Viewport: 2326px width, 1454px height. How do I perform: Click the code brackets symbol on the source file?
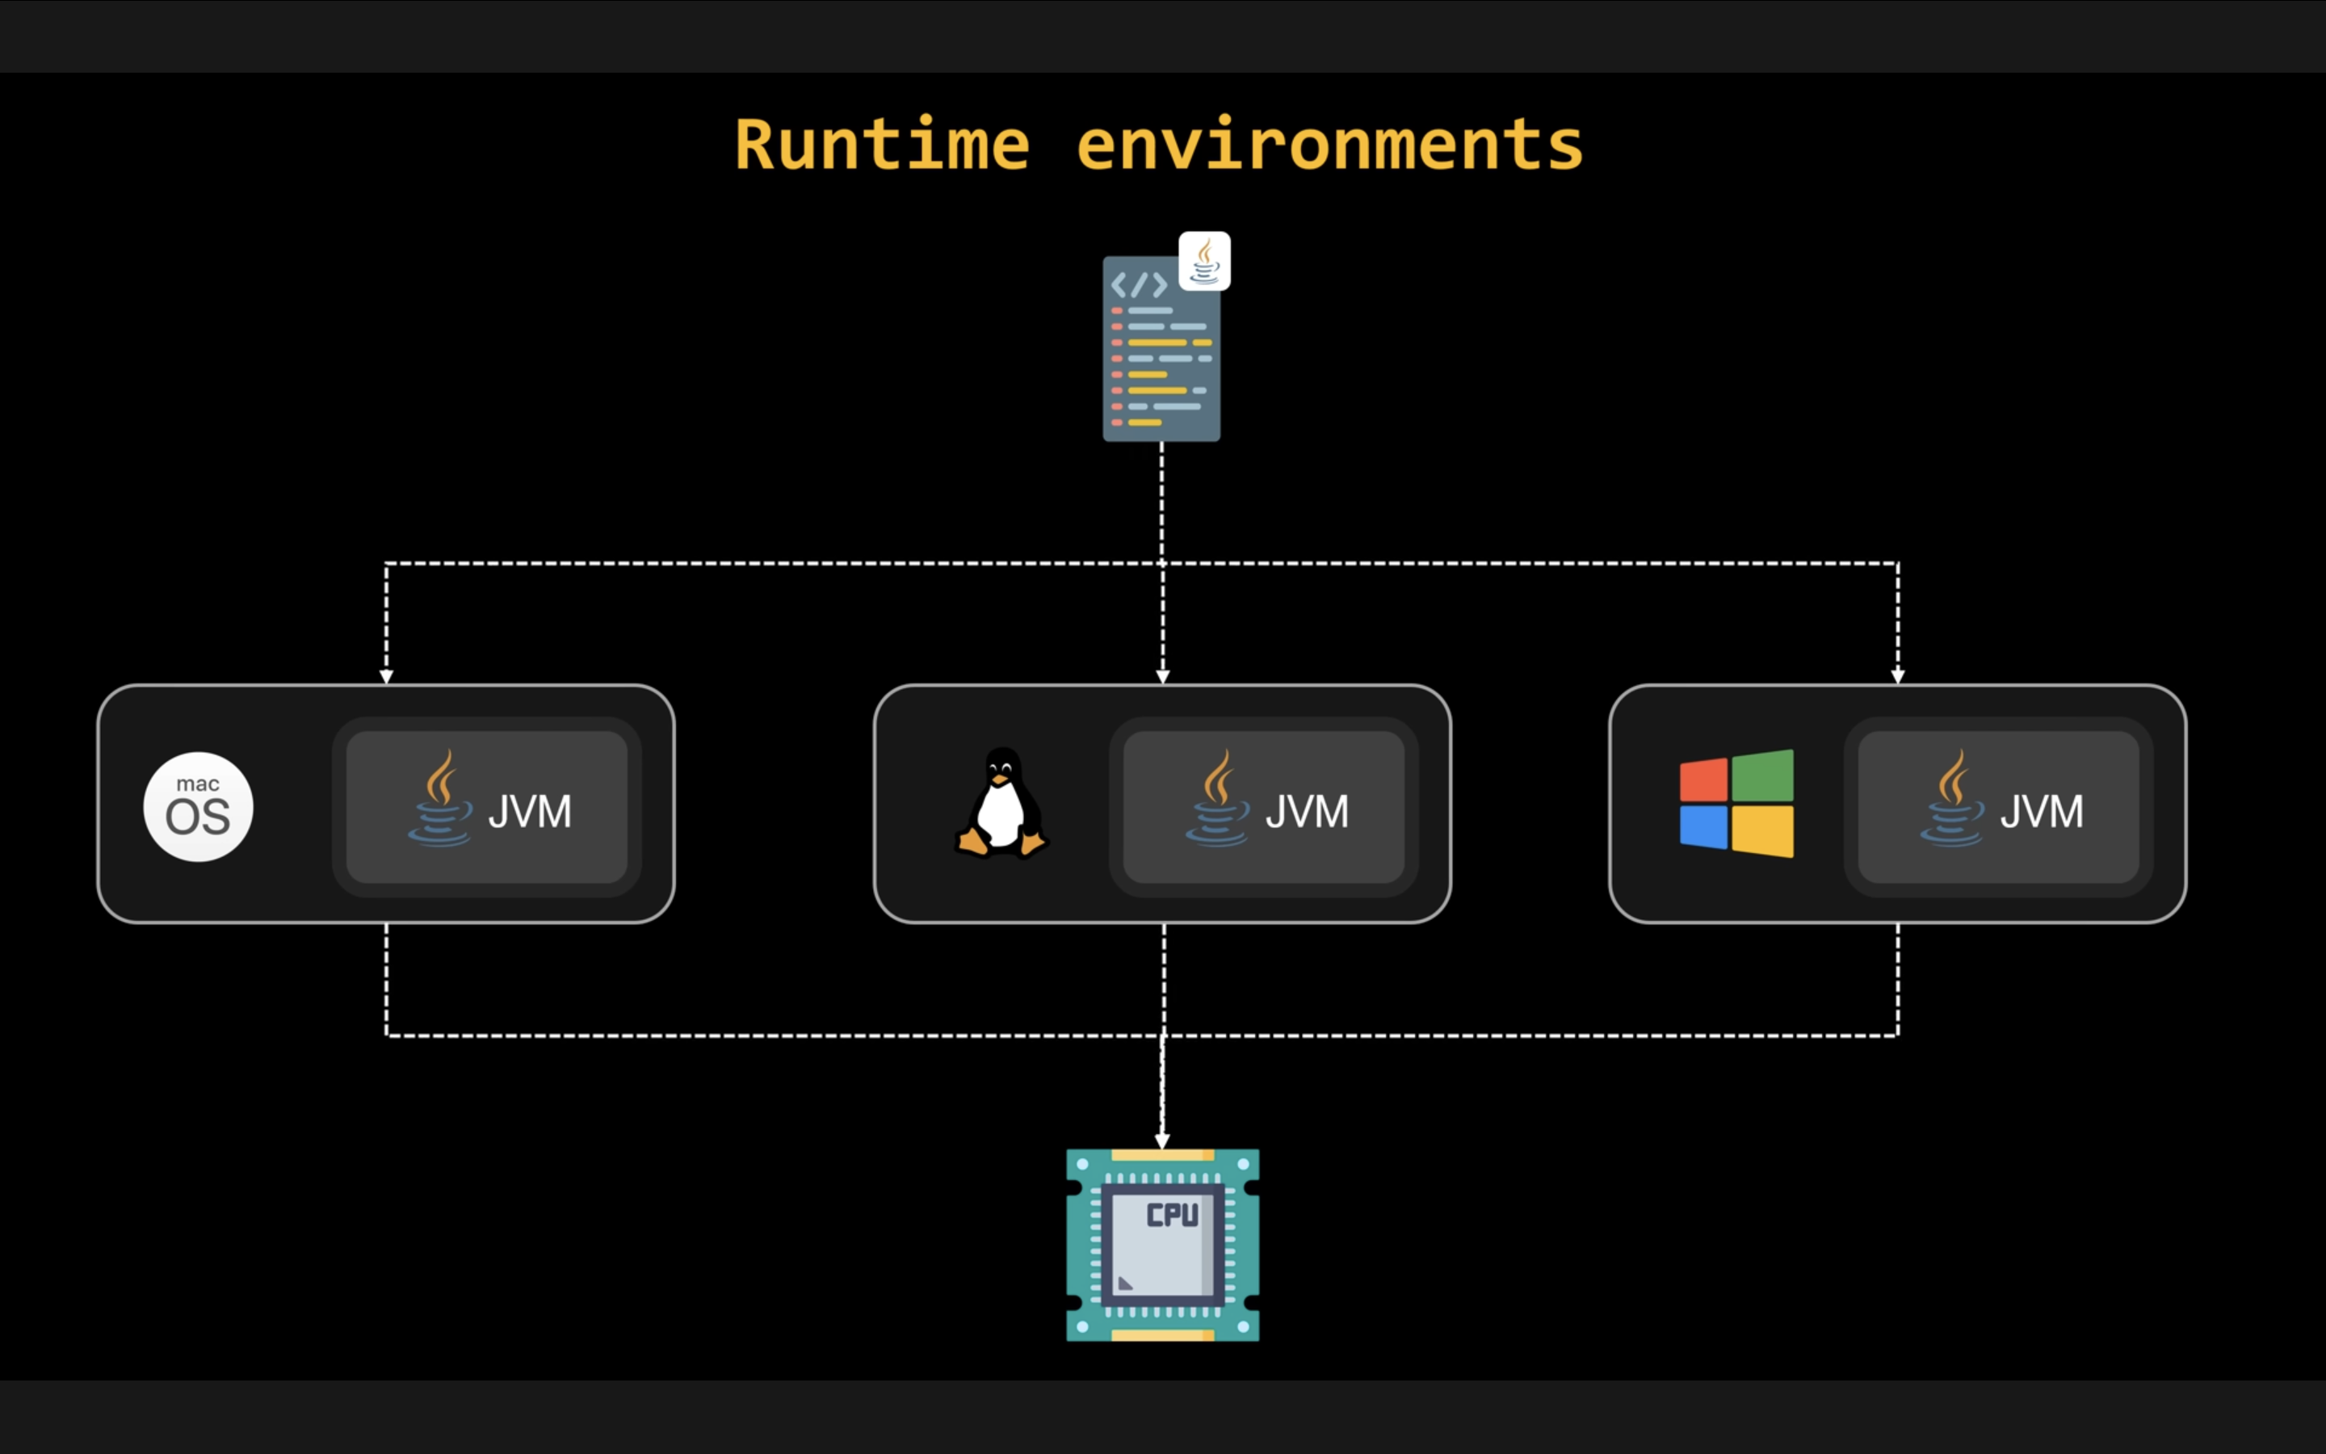(x=1139, y=284)
